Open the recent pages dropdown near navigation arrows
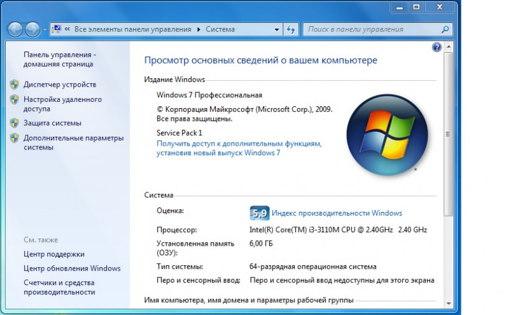 (45, 30)
